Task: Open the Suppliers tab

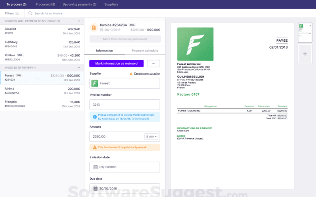Action: [111, 4]
